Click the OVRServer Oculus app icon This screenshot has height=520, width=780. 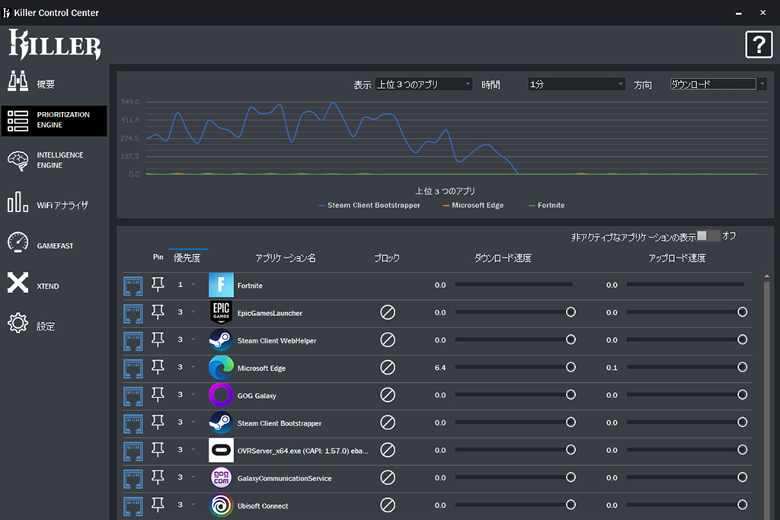coord(220,450)
